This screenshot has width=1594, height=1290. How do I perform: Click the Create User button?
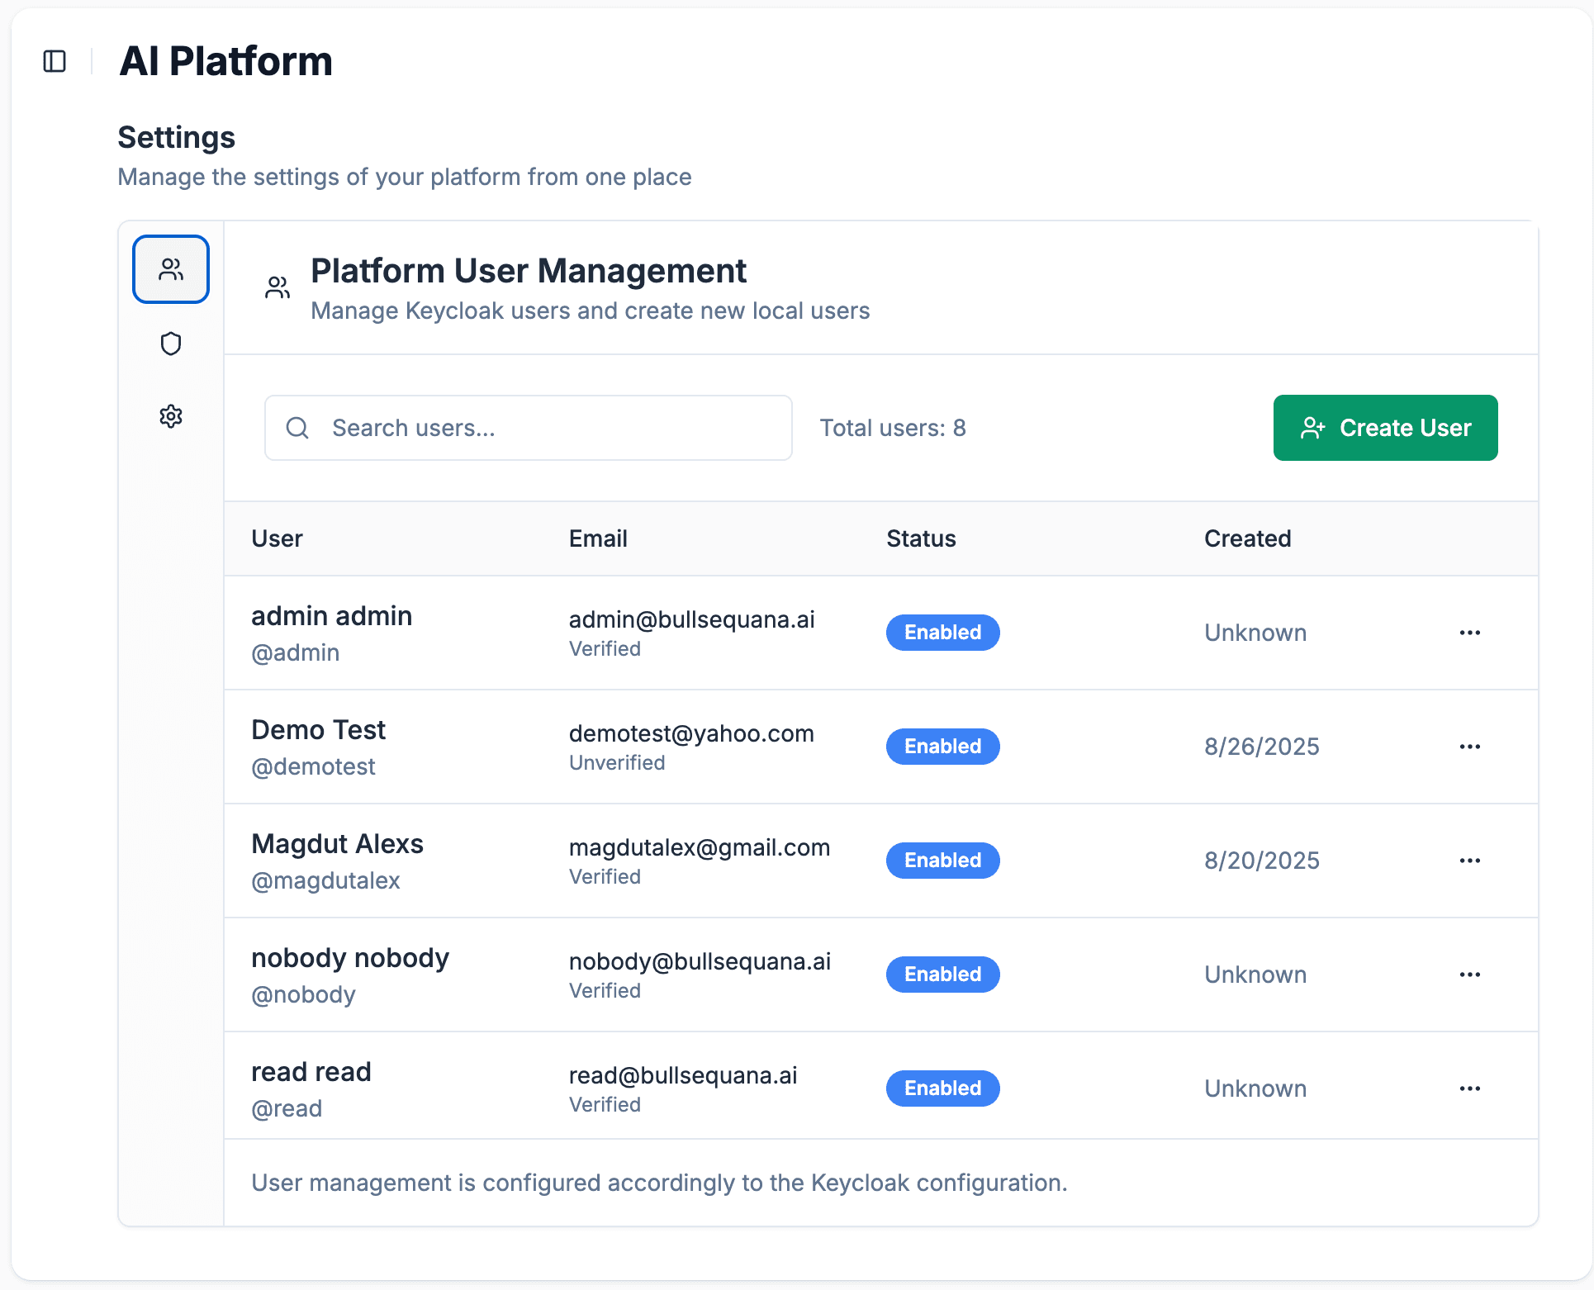(x=1385, y=428)
